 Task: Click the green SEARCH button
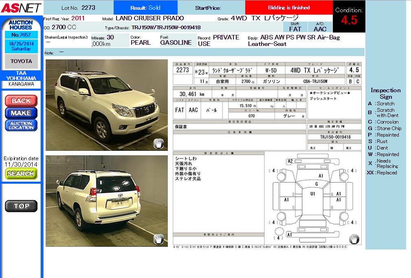pos(21,174)
